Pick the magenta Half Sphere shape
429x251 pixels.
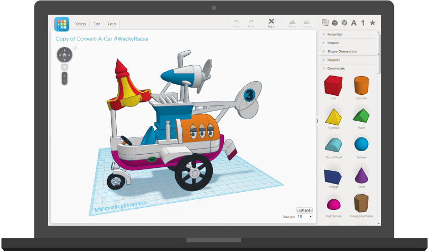click(334, 204)
